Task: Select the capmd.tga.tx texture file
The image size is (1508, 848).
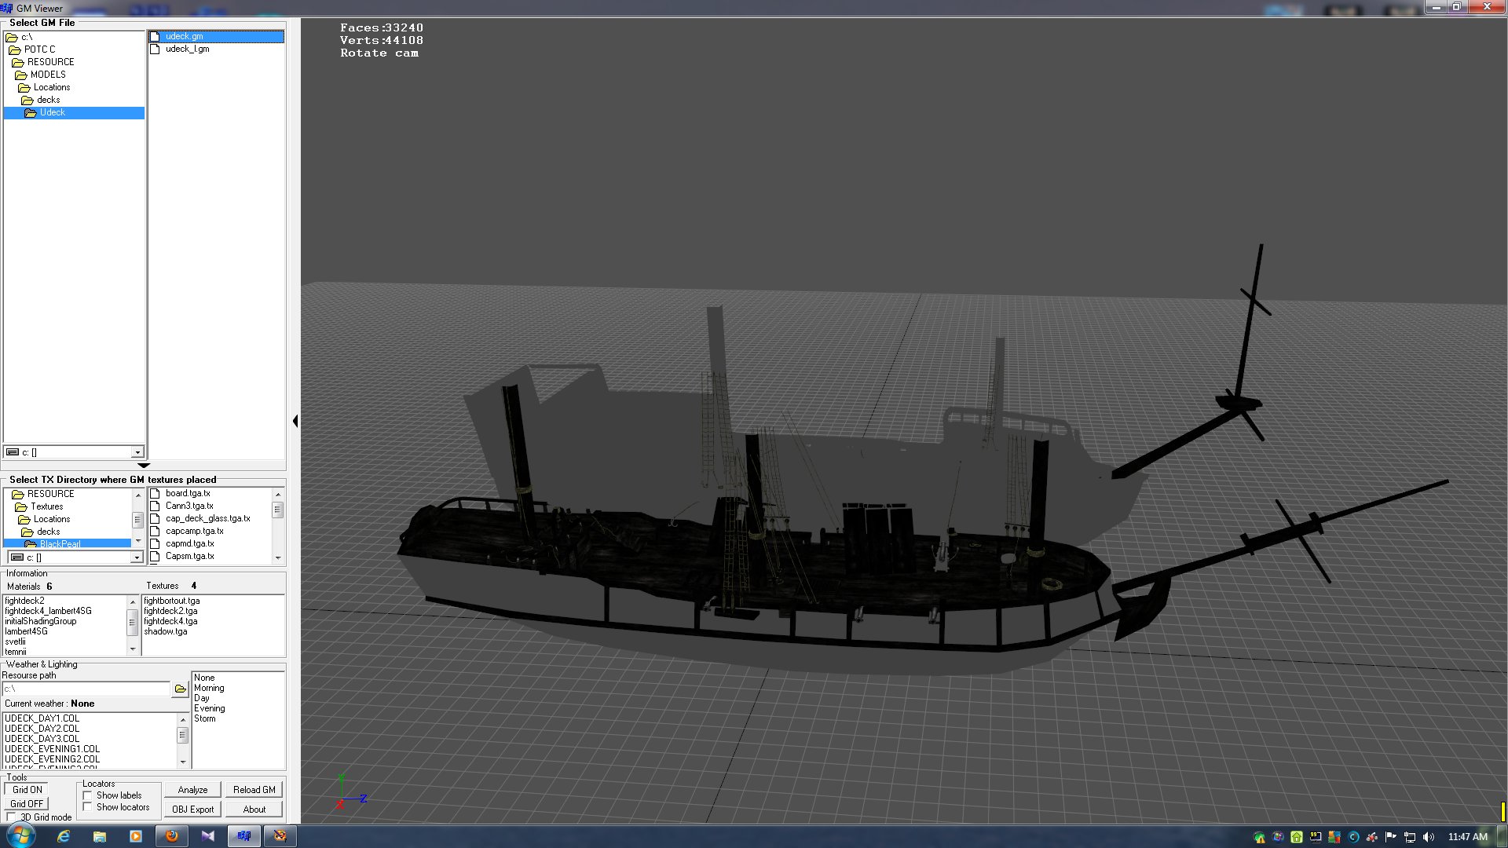Action: point(189,544)
